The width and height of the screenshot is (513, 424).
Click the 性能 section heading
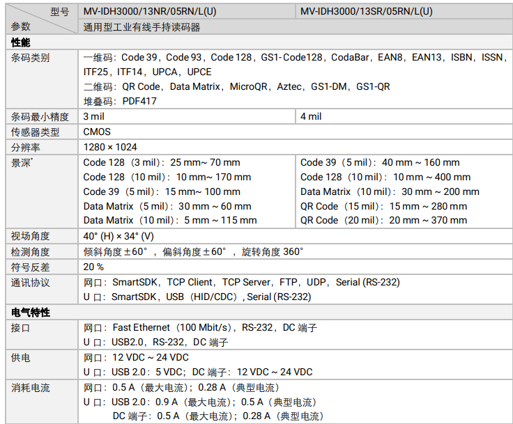[x=20, y=42]
